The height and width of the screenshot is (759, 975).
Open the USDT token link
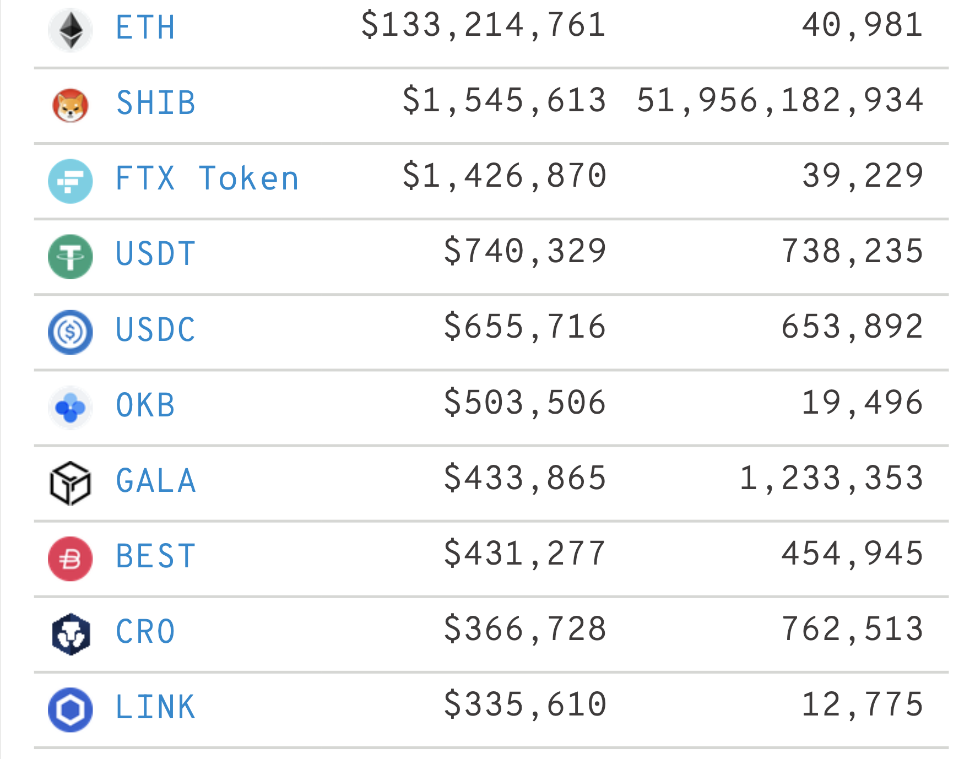coord(156,254)
